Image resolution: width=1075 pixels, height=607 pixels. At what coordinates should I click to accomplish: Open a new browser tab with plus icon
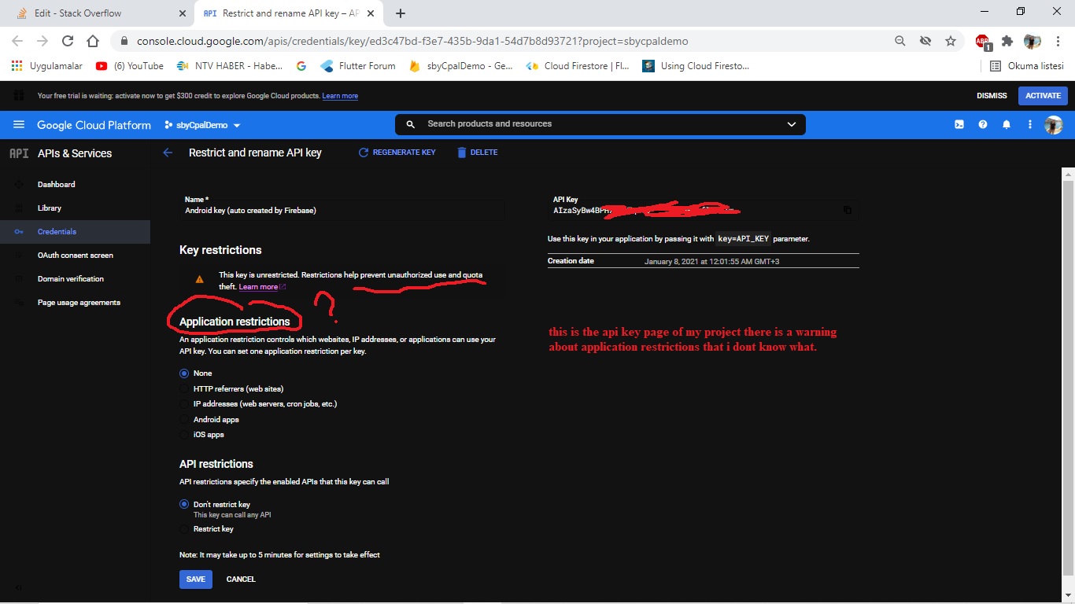(x=401, y=13)
